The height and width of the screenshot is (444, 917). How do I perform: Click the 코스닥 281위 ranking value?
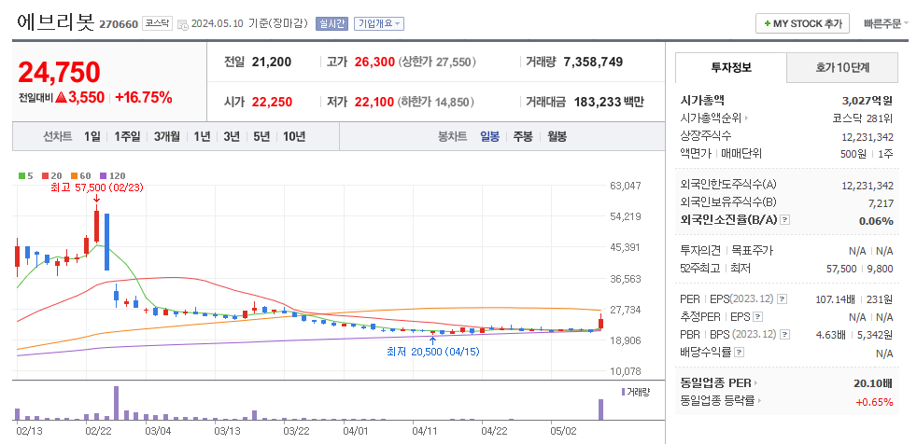click(x=863, y=118)
